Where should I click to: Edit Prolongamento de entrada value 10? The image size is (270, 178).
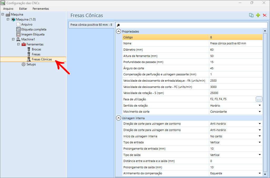click(x=236, y=149)
